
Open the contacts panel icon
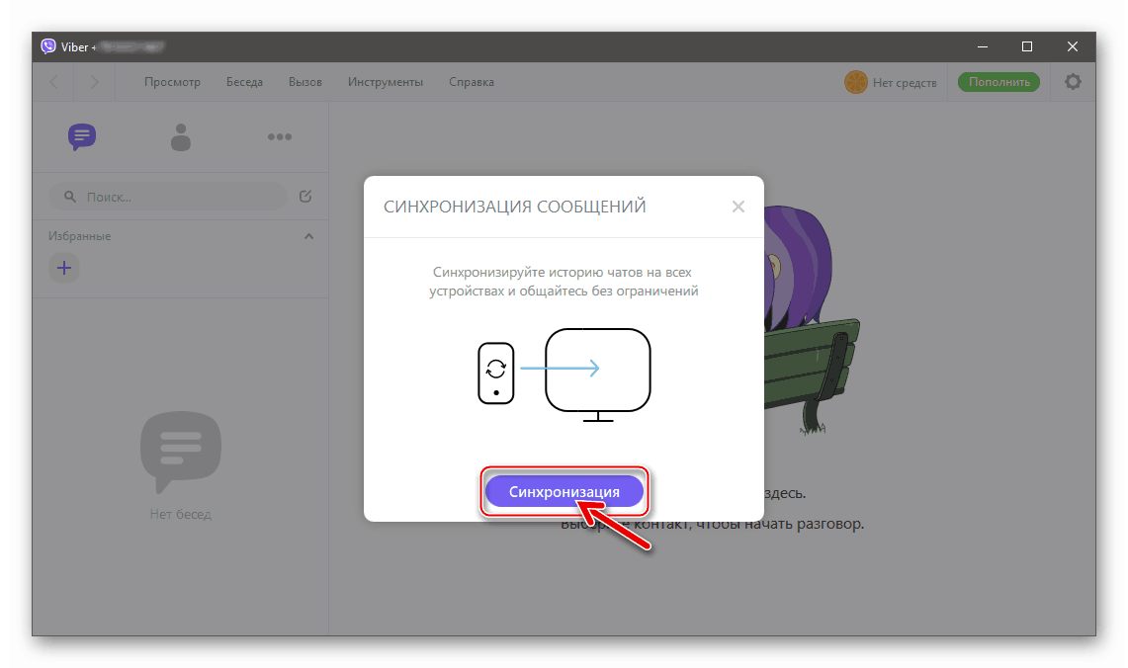coord(180,136)
